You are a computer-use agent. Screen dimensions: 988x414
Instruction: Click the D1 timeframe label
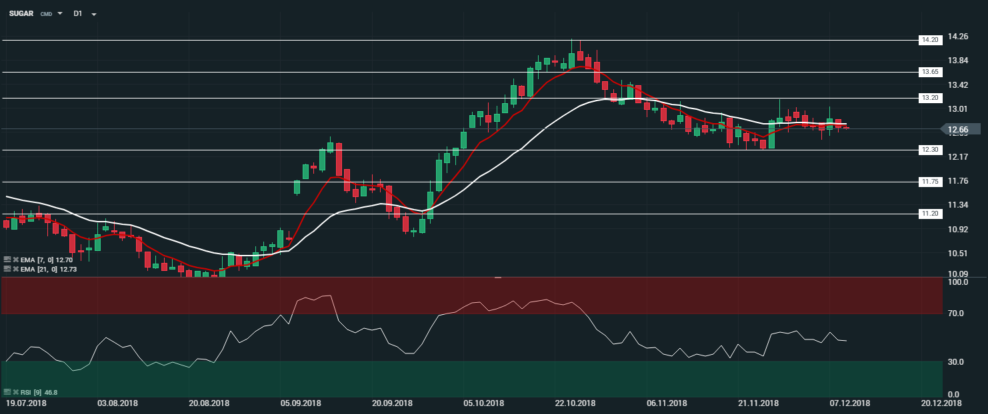(77, 13)
